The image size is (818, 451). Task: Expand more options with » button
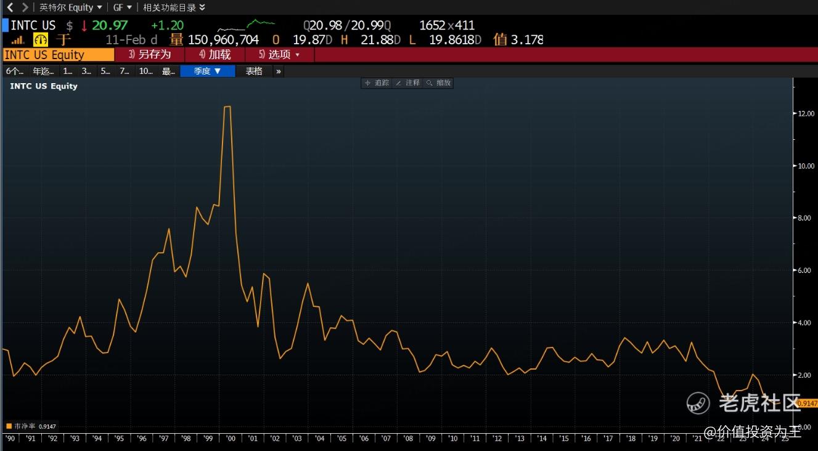[279, 71]
